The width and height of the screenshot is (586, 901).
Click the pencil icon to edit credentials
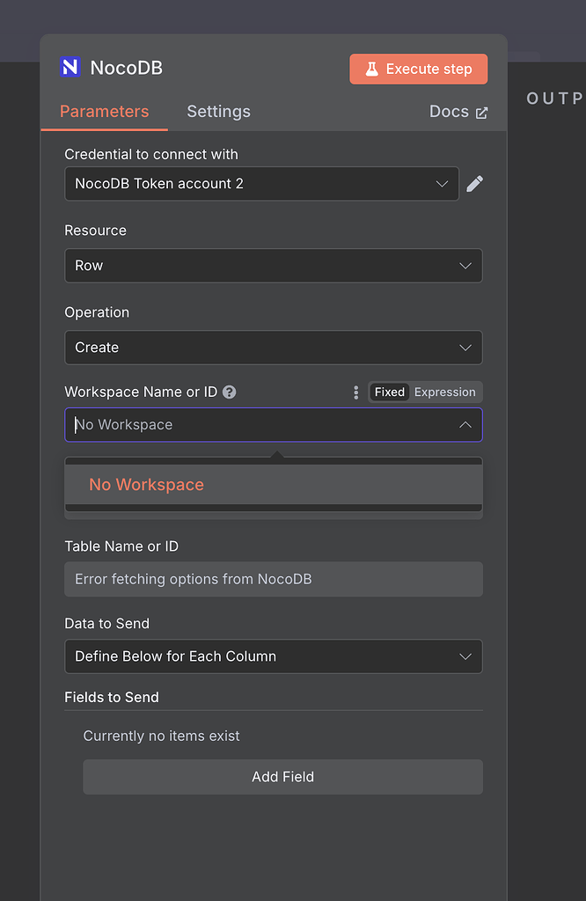(475, 183)
